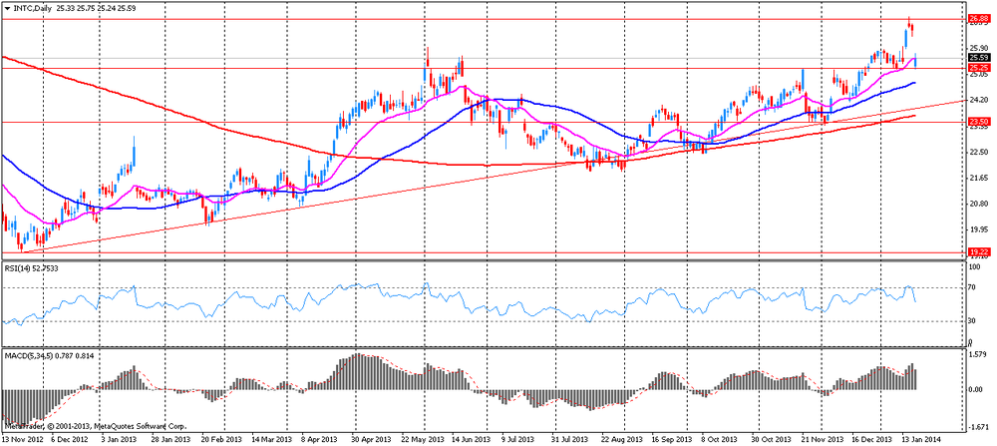997x446 pixels.
Task: Select the red 19.22 price level label
Action: coord(977,252)
